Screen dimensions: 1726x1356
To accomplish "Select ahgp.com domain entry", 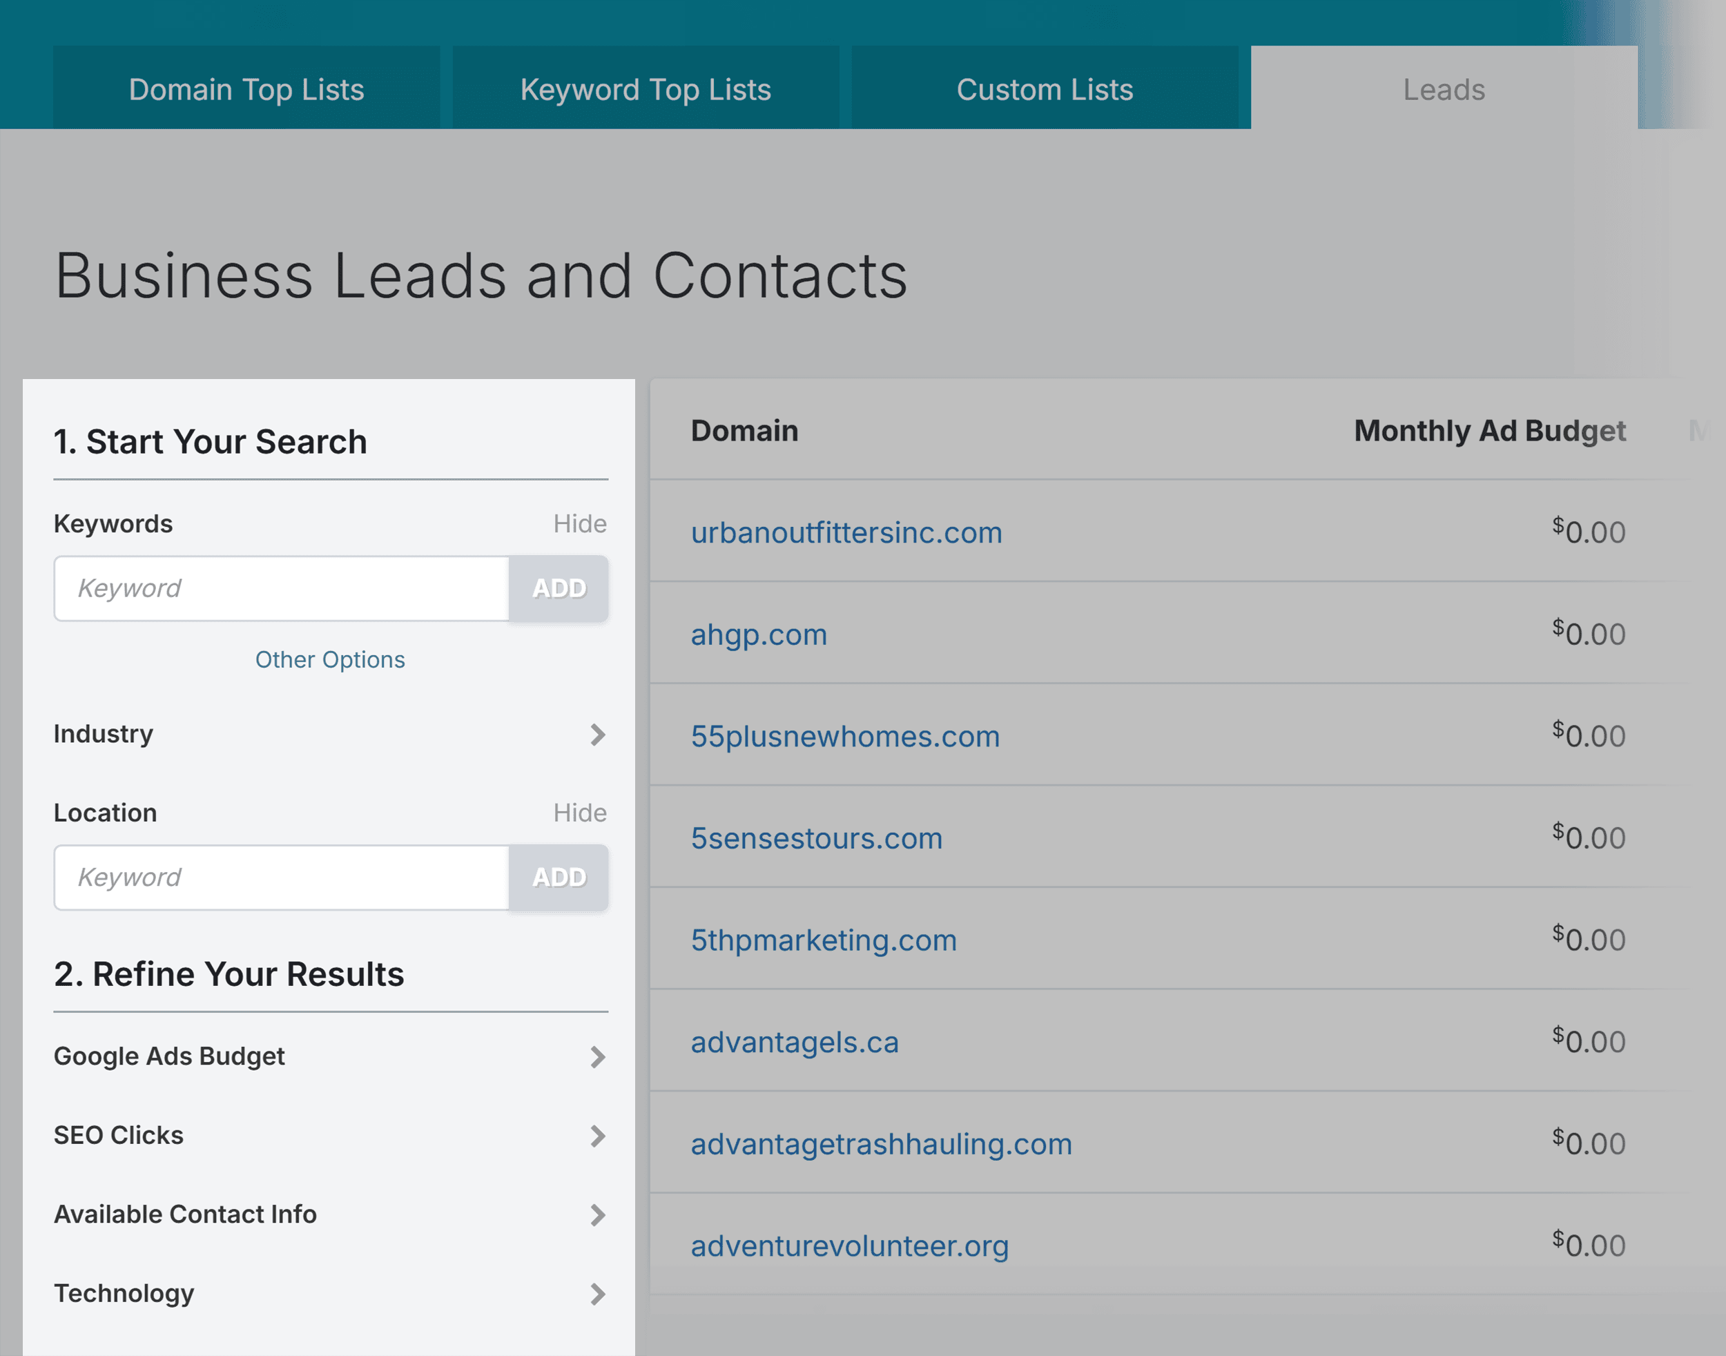I will pyautogui.click(x=758, y=633).
